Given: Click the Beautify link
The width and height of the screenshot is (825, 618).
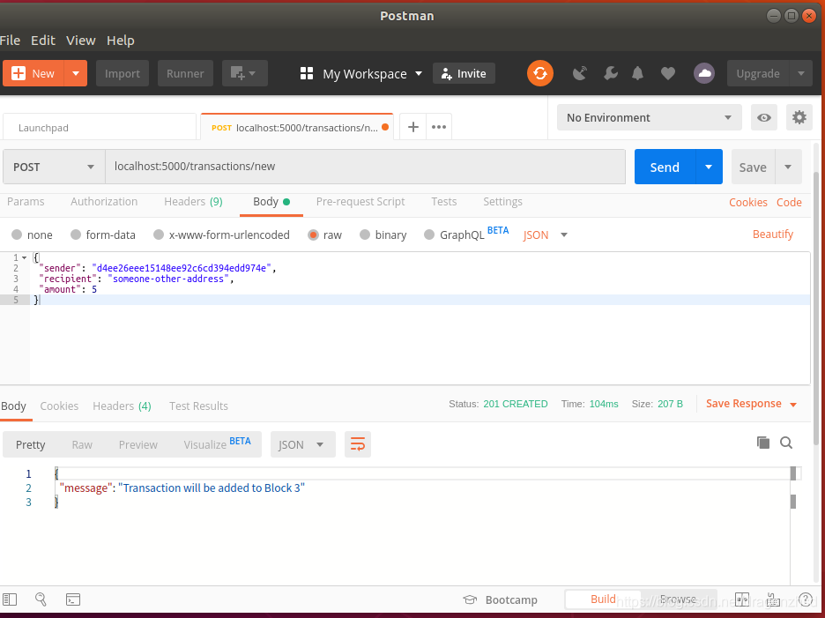Looking at the screenshot, I should coord(773,235).
